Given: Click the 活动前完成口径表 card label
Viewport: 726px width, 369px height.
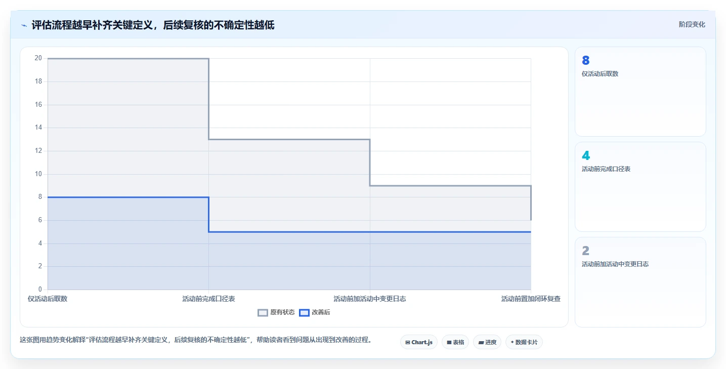Looking at the screenshot, I should click(x=606, y=169).
